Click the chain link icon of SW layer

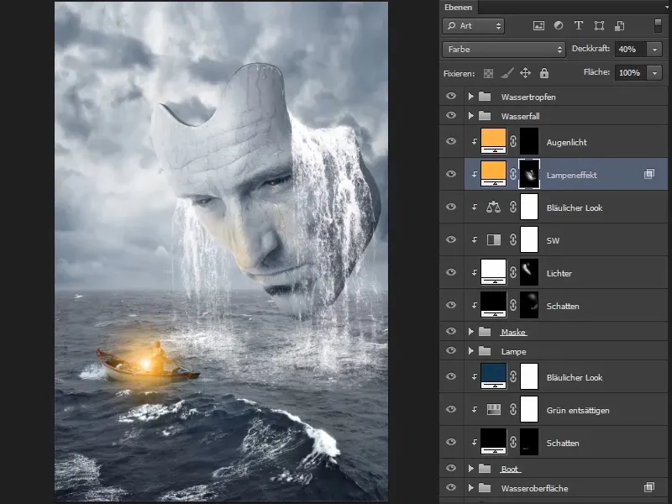point(513,239)
